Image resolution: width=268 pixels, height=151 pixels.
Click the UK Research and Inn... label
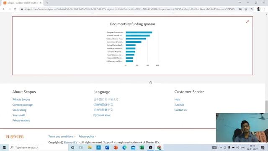(x=115, y=61)
